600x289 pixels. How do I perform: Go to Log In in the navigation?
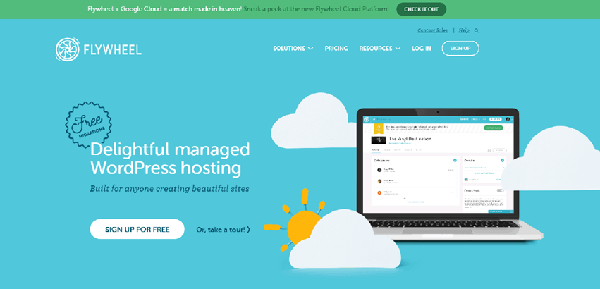[422, 48]
